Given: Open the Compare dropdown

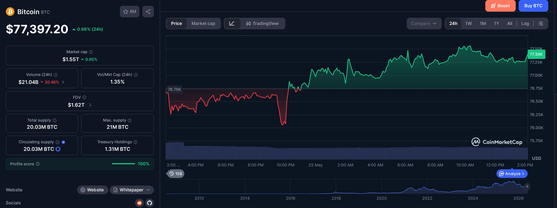Looking at the screenshot, I should tap(424, 23).
